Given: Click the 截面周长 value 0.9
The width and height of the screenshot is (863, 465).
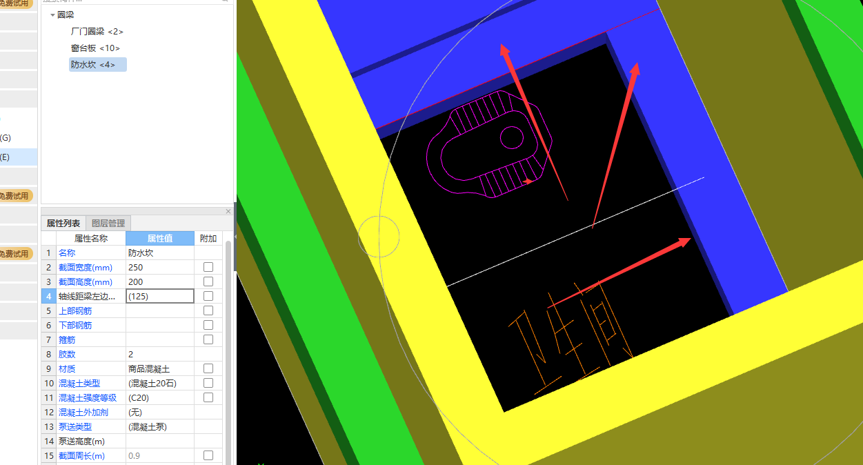Looking at the screenshot, I should pos(160,456).
